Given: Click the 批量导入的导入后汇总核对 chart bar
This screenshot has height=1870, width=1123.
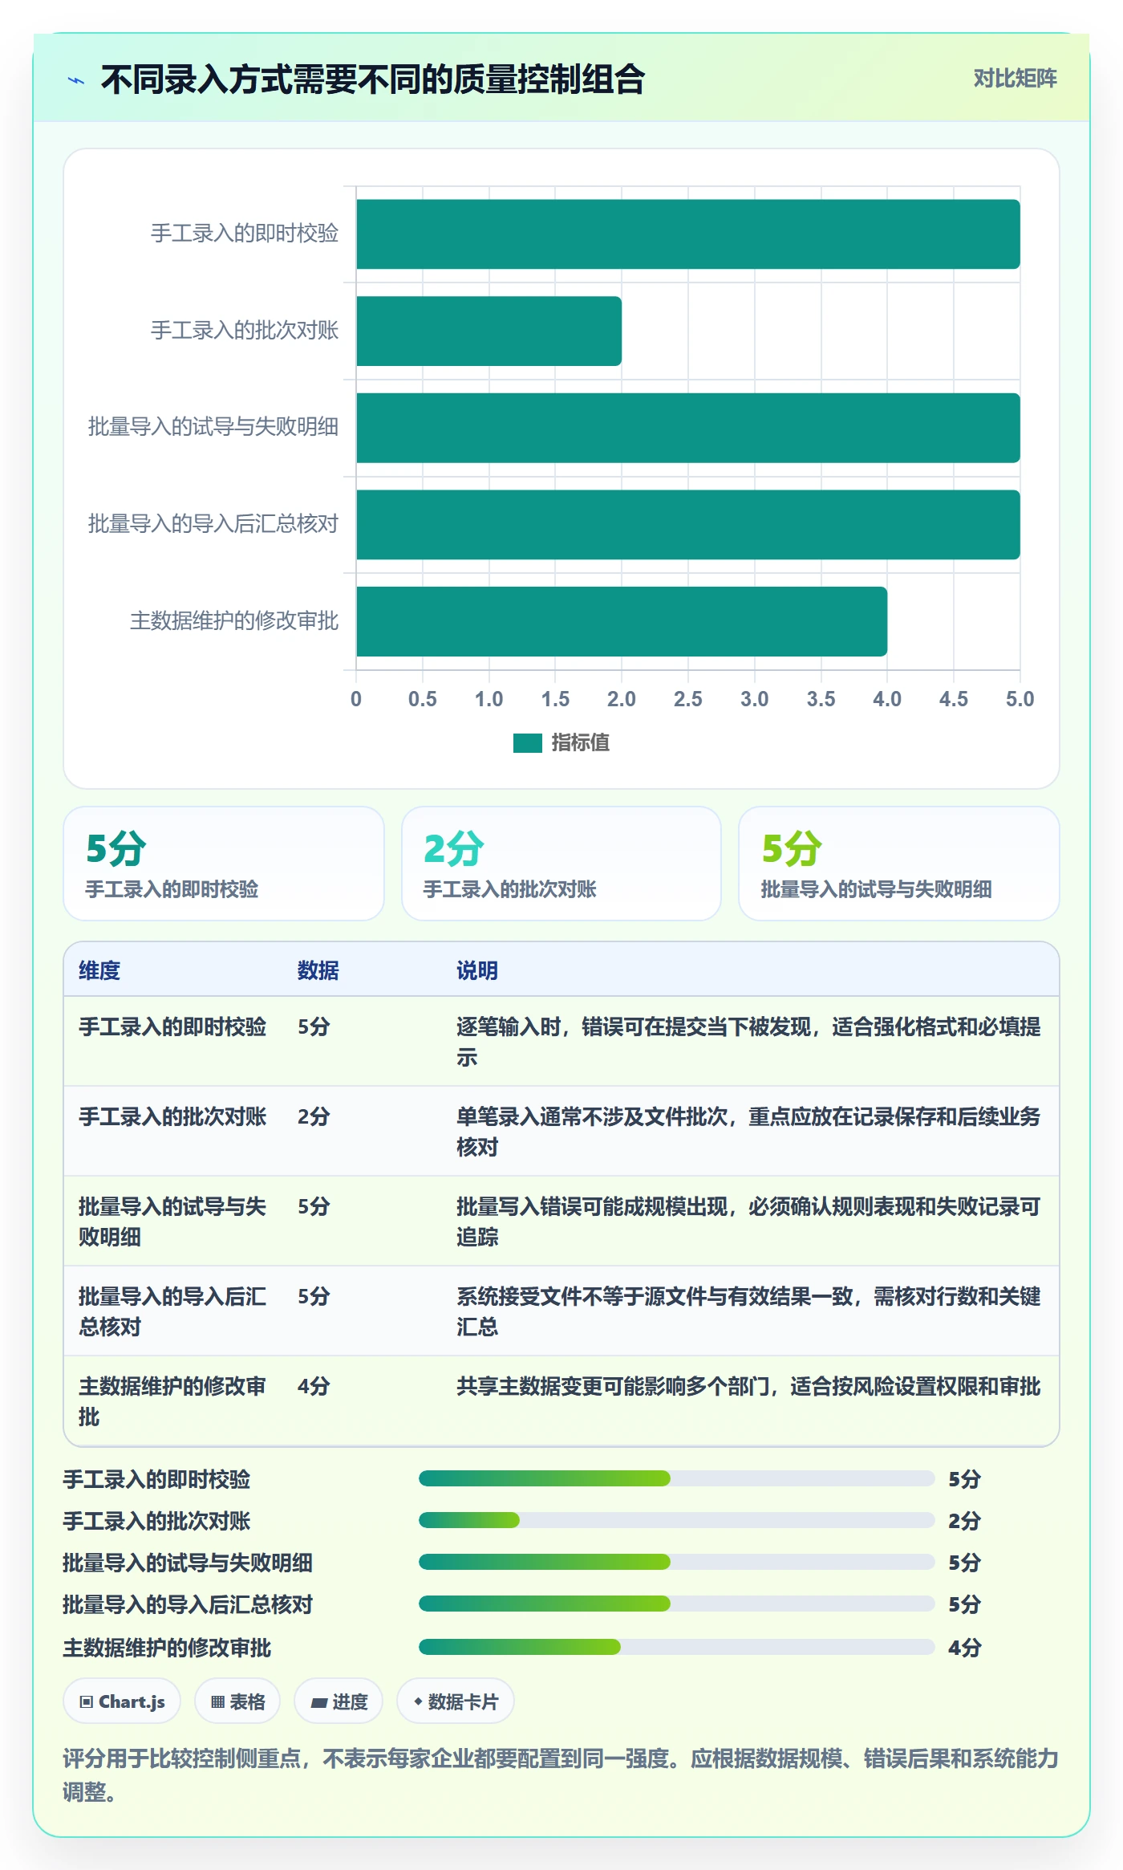Looking at the screenshot, I should (x=687, y=525).
